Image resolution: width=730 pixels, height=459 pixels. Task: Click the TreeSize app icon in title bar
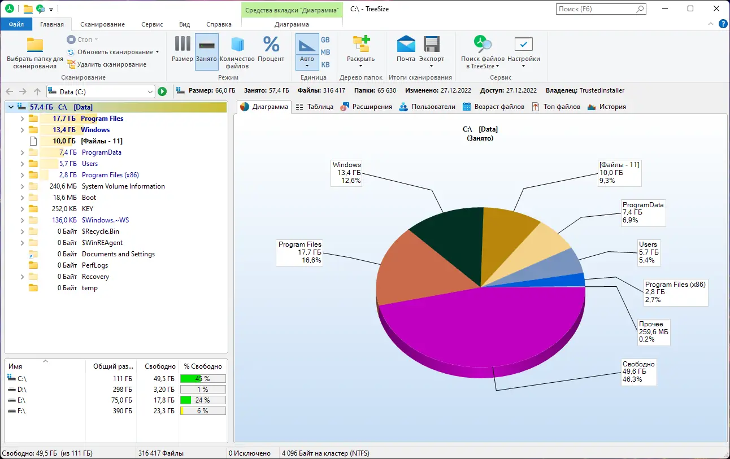[9, 9]
